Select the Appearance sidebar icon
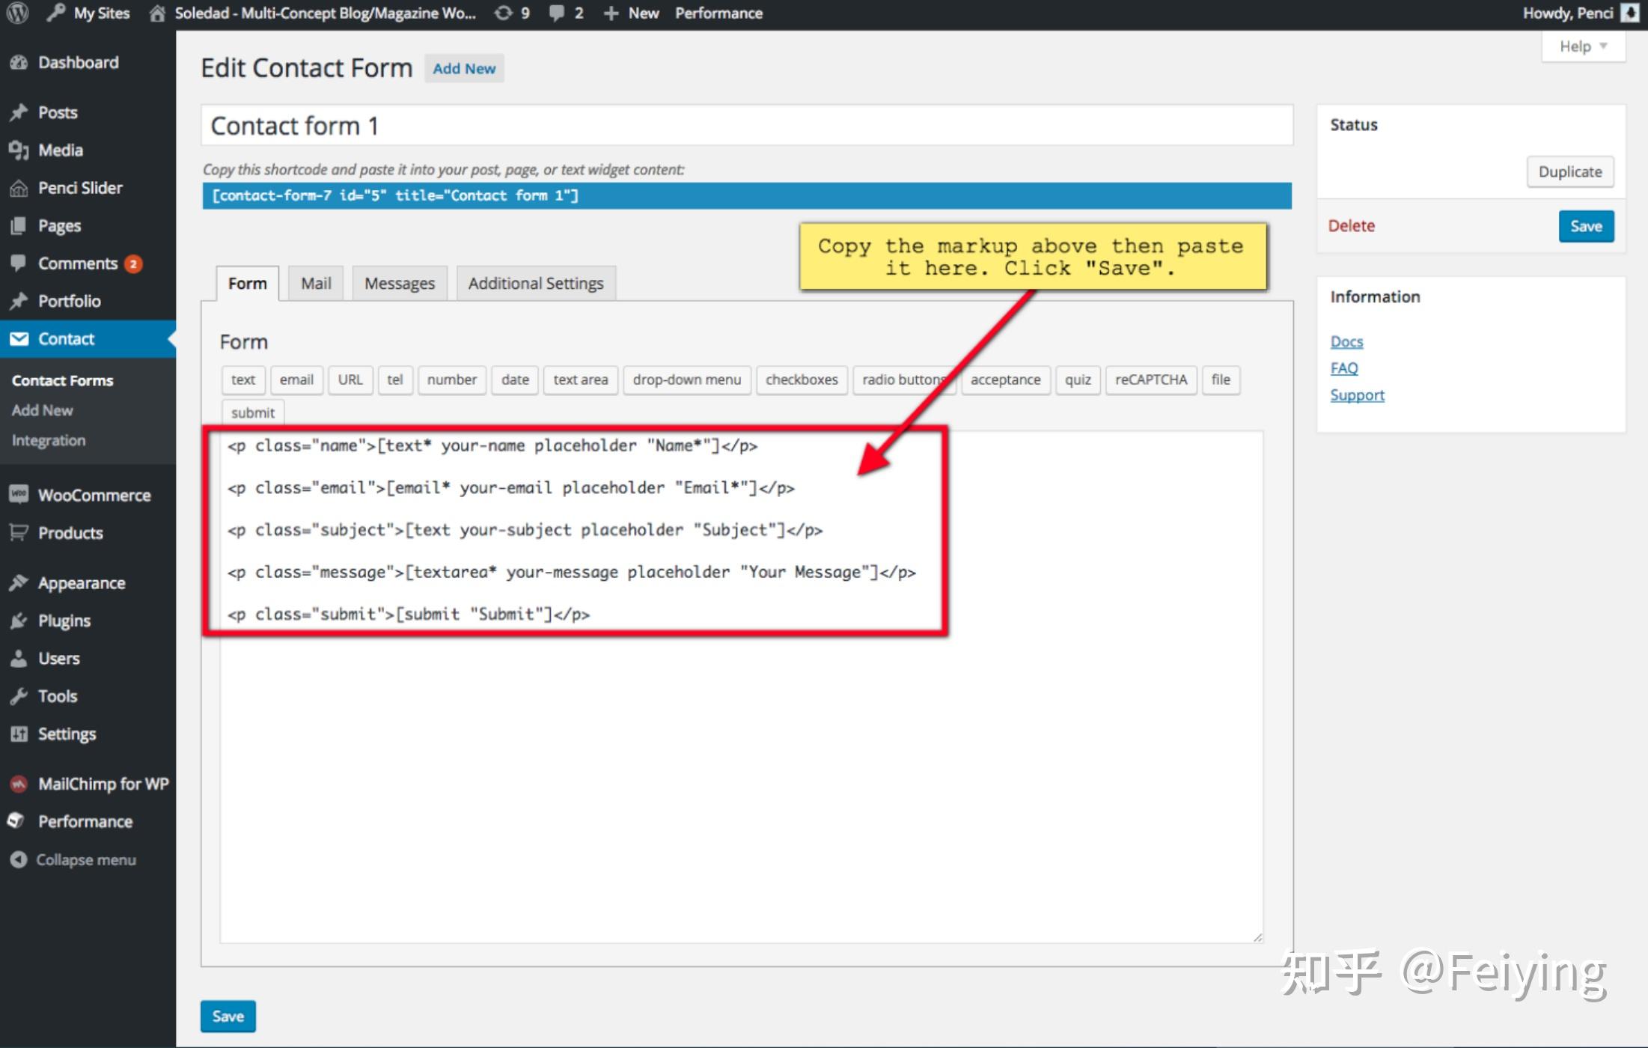This screenshot has height=1048, width=1648. [x=82, y=582]
